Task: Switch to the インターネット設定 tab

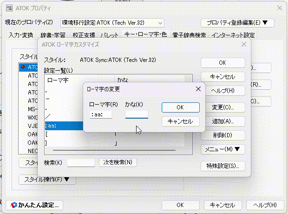Action: click(233, 35)
